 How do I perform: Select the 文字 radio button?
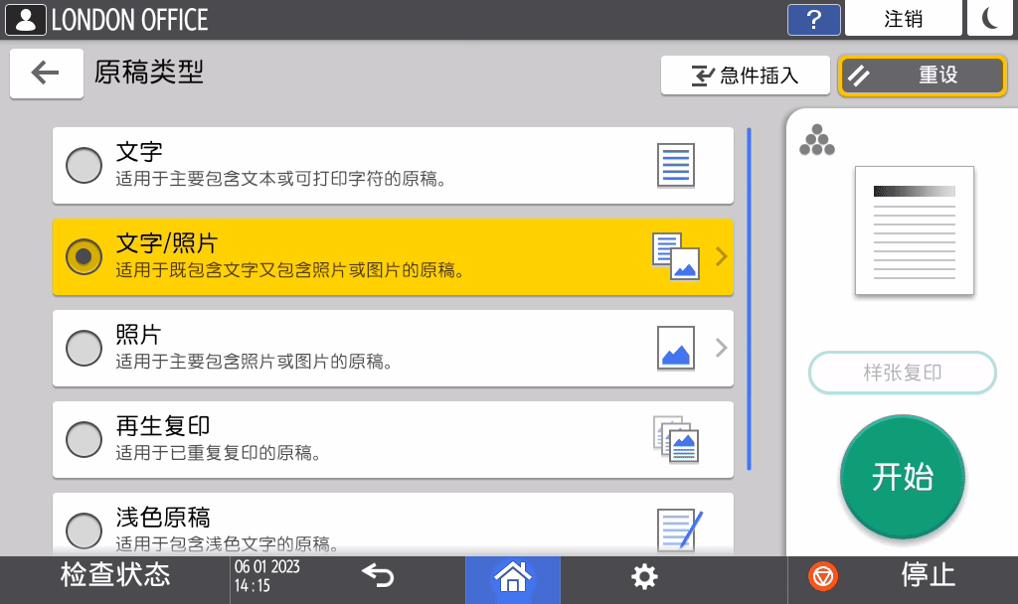click(84, 165)
